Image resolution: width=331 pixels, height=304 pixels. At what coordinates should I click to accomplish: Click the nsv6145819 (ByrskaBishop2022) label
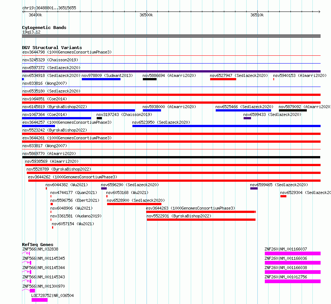pos(55,107)
